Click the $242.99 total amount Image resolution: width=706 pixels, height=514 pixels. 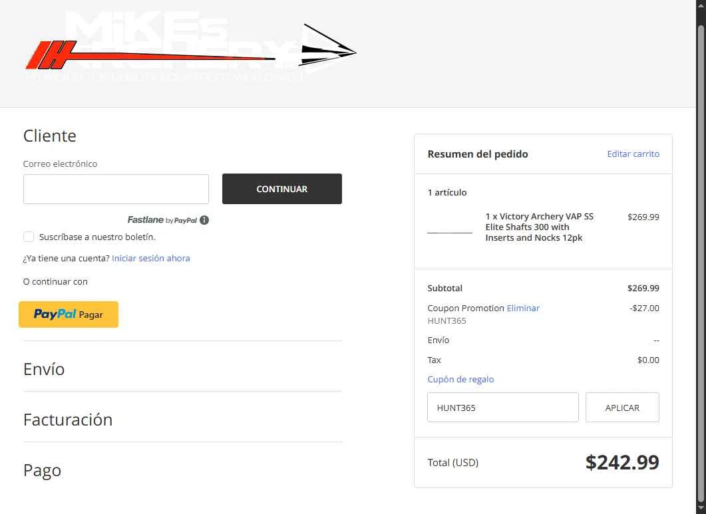tap(622, 462)
